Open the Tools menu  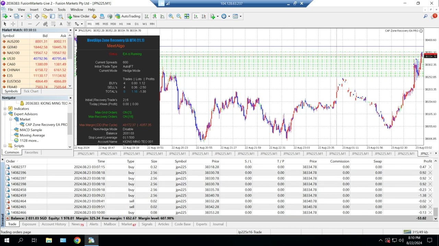61,10
